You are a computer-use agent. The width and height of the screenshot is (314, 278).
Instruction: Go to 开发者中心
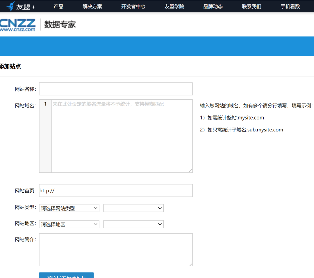click(133, 6)
